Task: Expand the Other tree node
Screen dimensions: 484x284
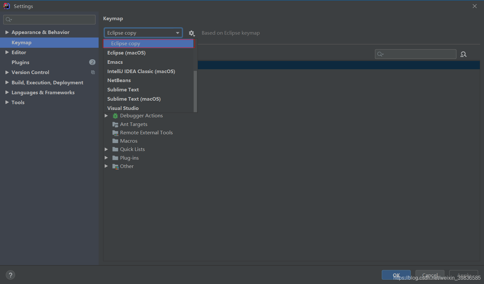Action: (x=106, y=166)
